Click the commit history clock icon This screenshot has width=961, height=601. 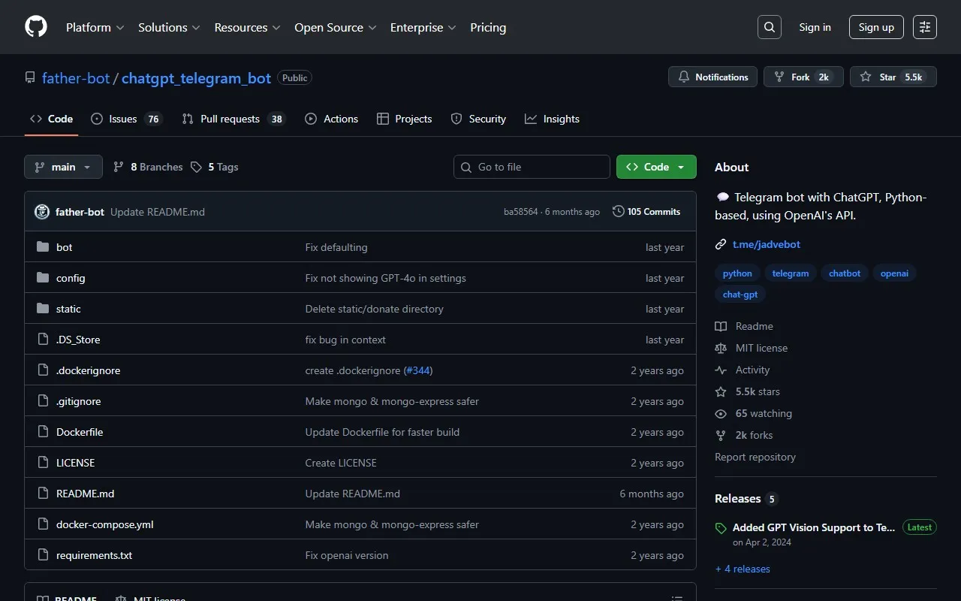tap(619, 212)
